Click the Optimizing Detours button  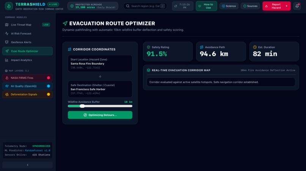[x=100, y=115]
